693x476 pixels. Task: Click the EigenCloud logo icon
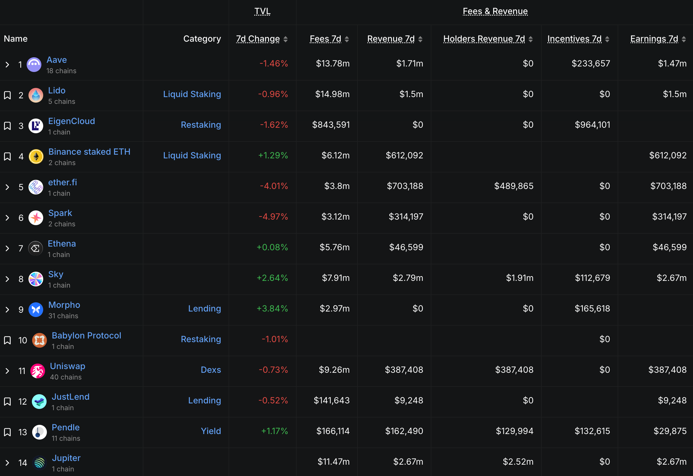point(36,126)
